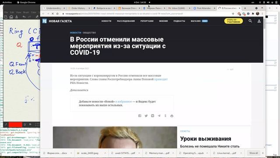This screenshot has height=158, width=280.
Task: Stop loading the page in Chrome
Action: [52, 14]
